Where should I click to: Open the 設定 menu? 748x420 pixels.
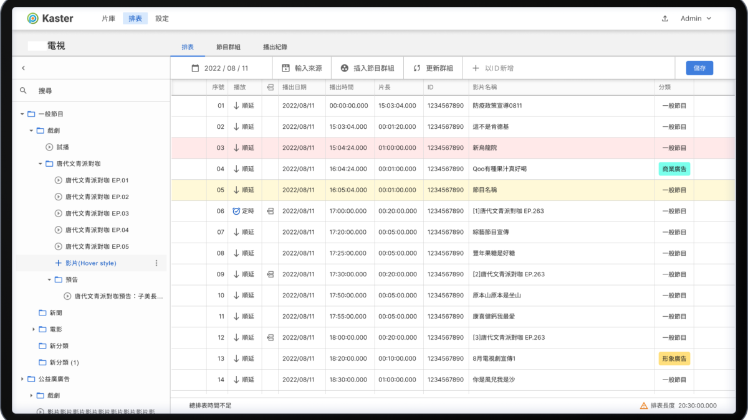click(162, 19)
